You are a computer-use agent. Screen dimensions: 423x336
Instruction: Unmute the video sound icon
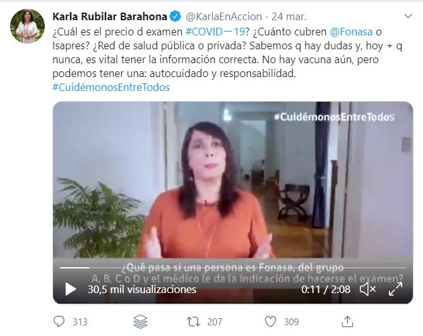click(x=367, y=289)
